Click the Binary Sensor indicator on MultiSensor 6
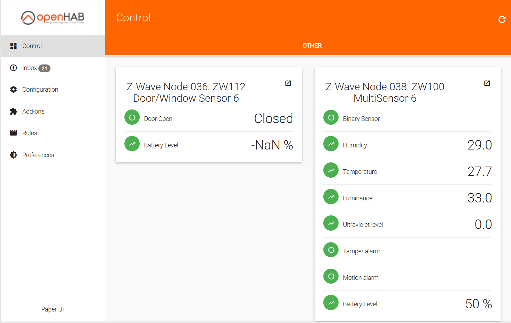This screenshot has height=323, width=511. click(x=331, y=117)
